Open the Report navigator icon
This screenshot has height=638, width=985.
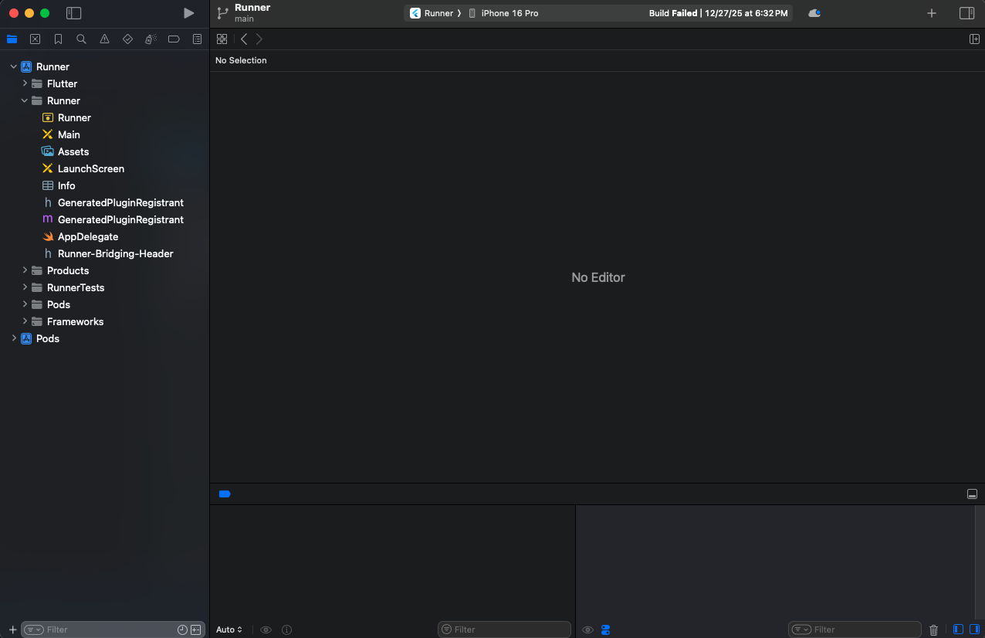point(197,39)
